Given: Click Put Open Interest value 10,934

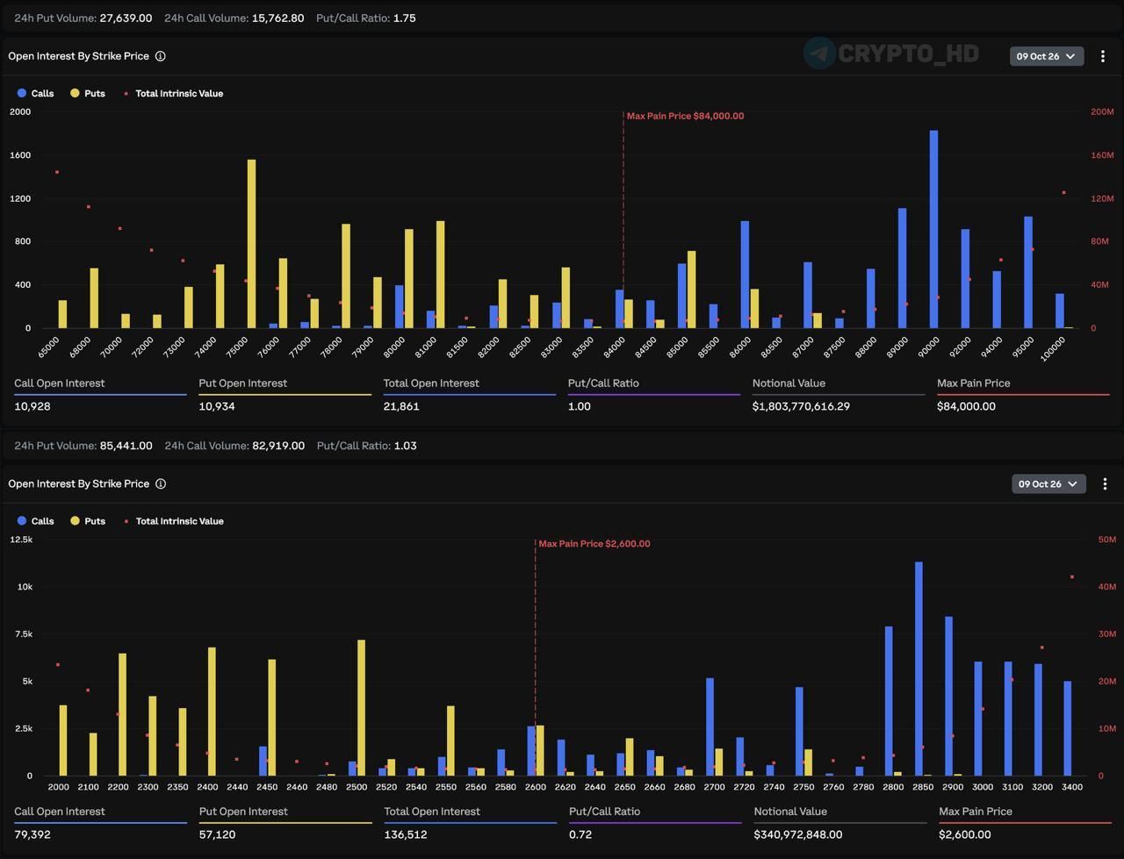Looking at the screenshot, I should pos(217,406).
